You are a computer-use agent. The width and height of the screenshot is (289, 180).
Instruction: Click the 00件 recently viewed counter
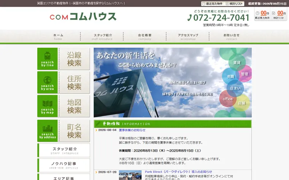(265, 13)
